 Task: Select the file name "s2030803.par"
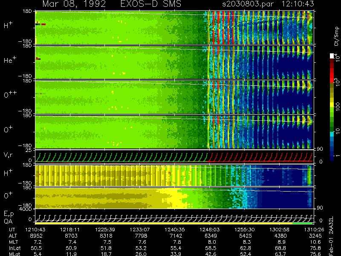pyautogui.click(x=248, y=4)
